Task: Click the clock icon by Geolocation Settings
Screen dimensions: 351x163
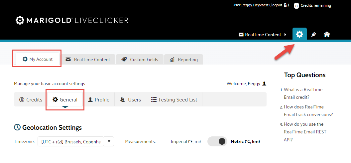Action: tap(17, 127)
